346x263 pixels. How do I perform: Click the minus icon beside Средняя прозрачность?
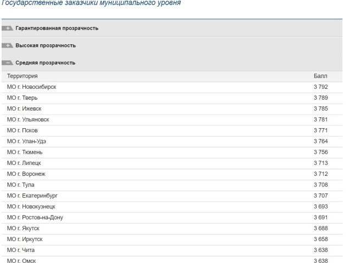point(8,62)
